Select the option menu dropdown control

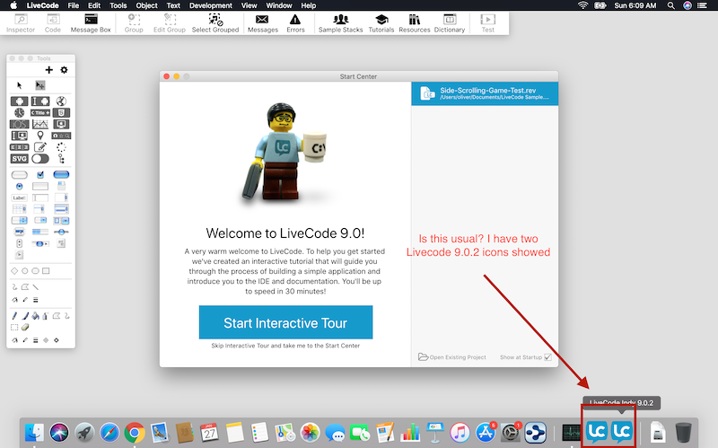coord(19,220)
